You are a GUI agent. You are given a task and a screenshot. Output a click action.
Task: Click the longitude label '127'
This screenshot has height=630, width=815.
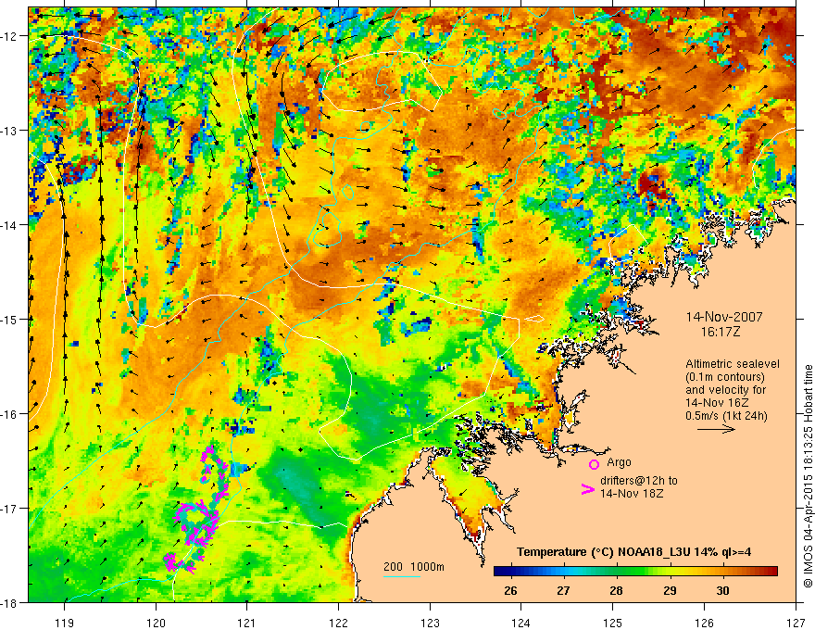pos(796,623)
